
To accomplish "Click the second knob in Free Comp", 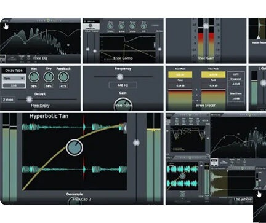I will [121, 26].
